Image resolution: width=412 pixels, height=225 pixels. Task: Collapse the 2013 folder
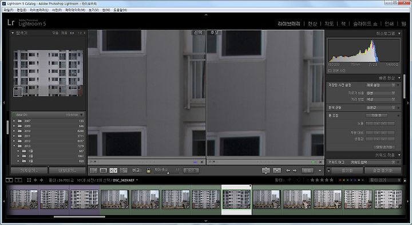click(14, 146)
